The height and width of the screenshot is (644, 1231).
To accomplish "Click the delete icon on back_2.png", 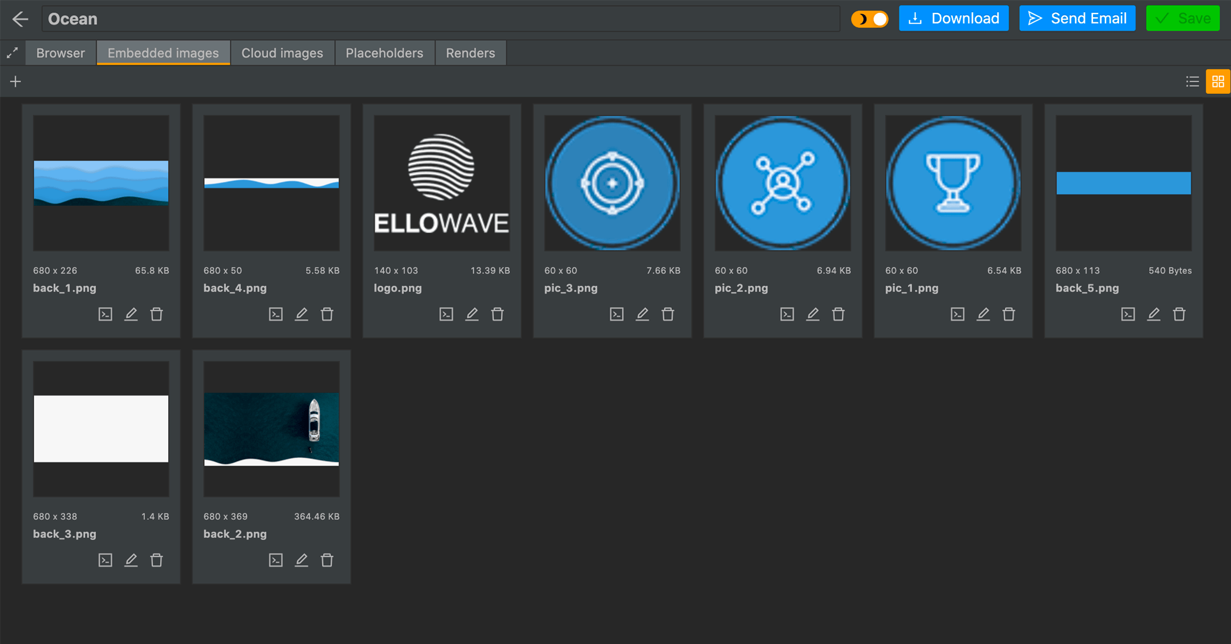I will pos(327,560).
